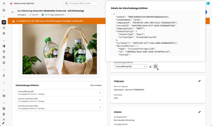Expand the Cruisesofffersapril29 policy row
Viewport: 212px width, 126px height.
(59, 93)
